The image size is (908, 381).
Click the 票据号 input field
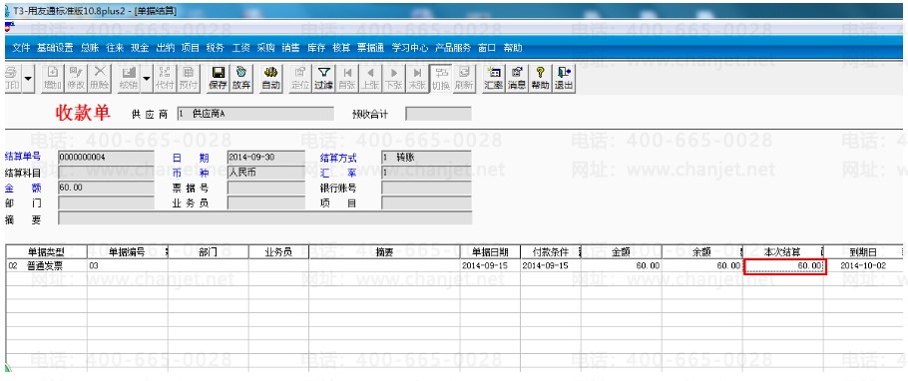coord(265,189)
